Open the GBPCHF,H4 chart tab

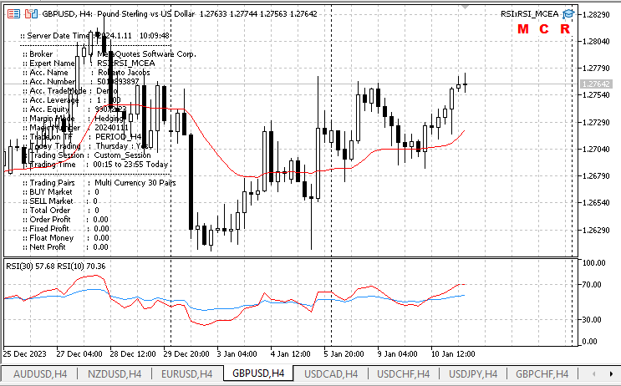point(542,373)
